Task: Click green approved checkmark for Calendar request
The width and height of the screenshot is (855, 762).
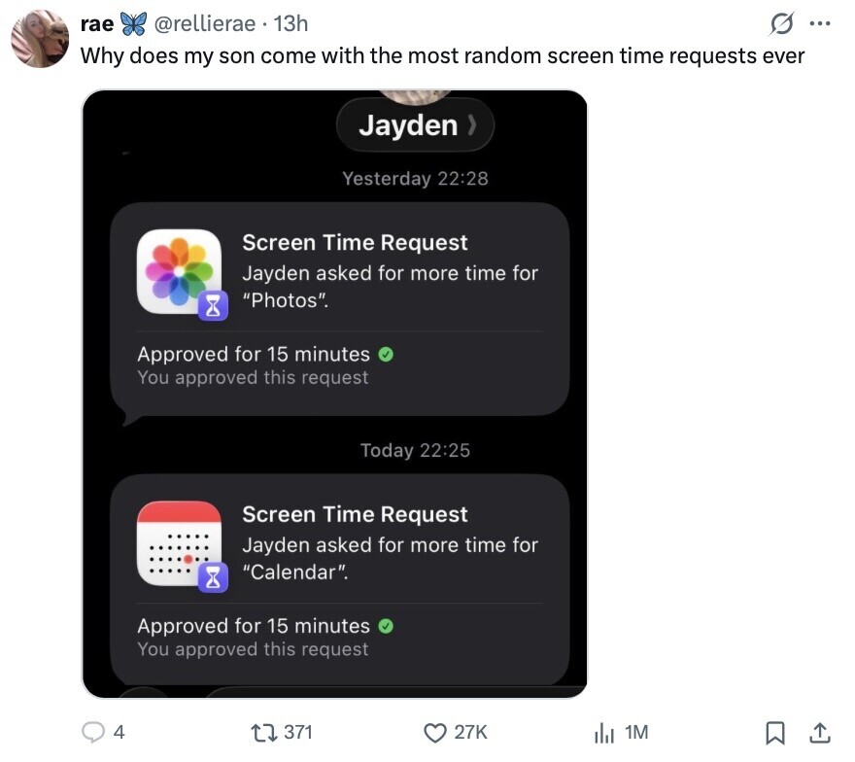Action: [386, 626]
